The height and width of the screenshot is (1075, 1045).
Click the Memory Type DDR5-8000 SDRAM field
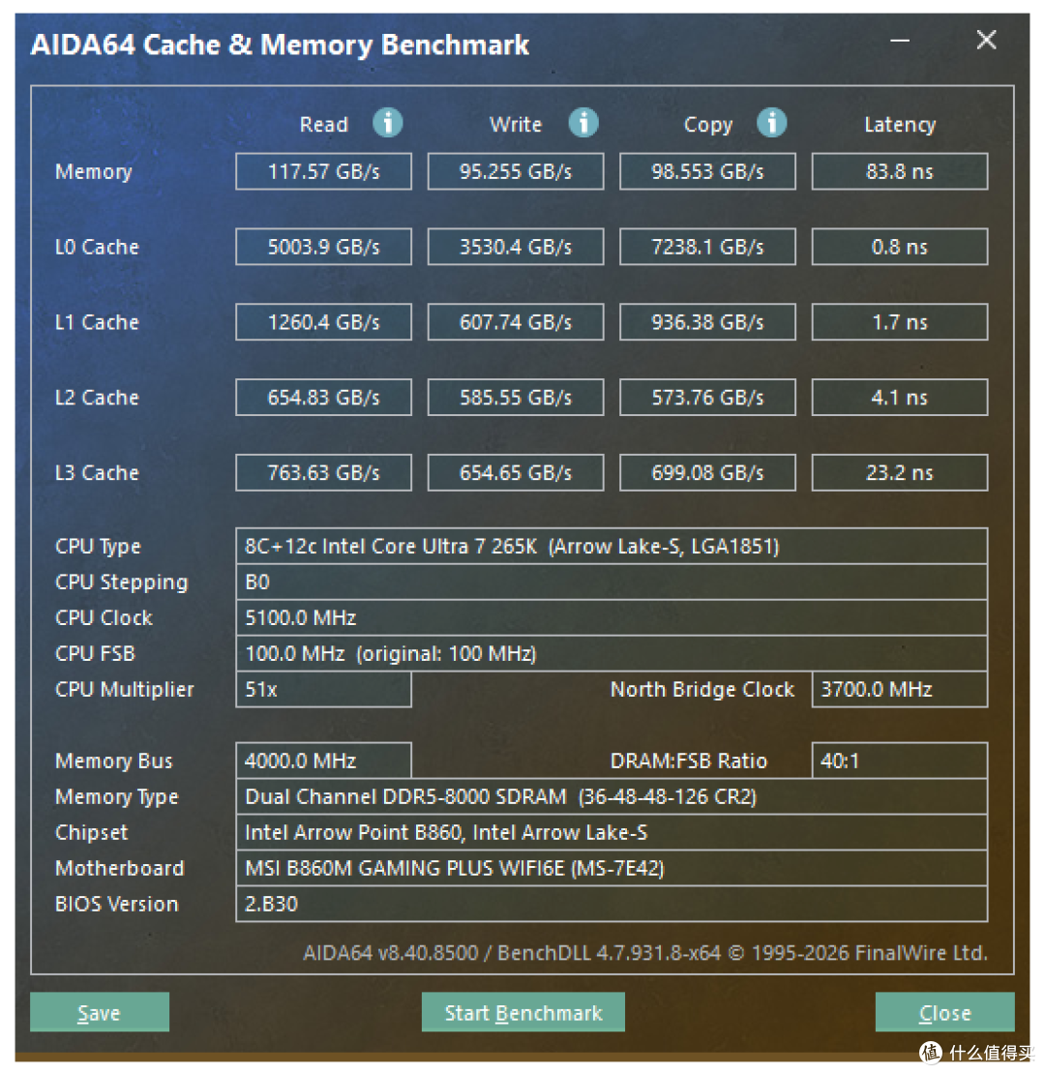pyautogui.click(x=612, y=796)
